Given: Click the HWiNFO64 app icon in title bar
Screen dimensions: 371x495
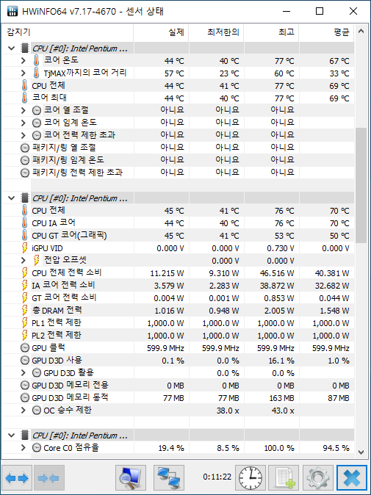Looking at the screenshot, I should click(x=12, y=11).
